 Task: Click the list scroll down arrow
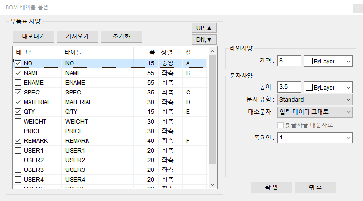(x=213, y=184)
